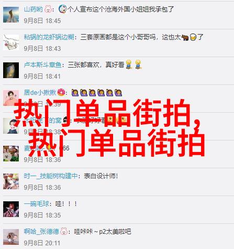This screenshot has width=234, height=249.
Task: Open 卢本斯斗章鱼 user profile
Action: [x=42, y=65]
